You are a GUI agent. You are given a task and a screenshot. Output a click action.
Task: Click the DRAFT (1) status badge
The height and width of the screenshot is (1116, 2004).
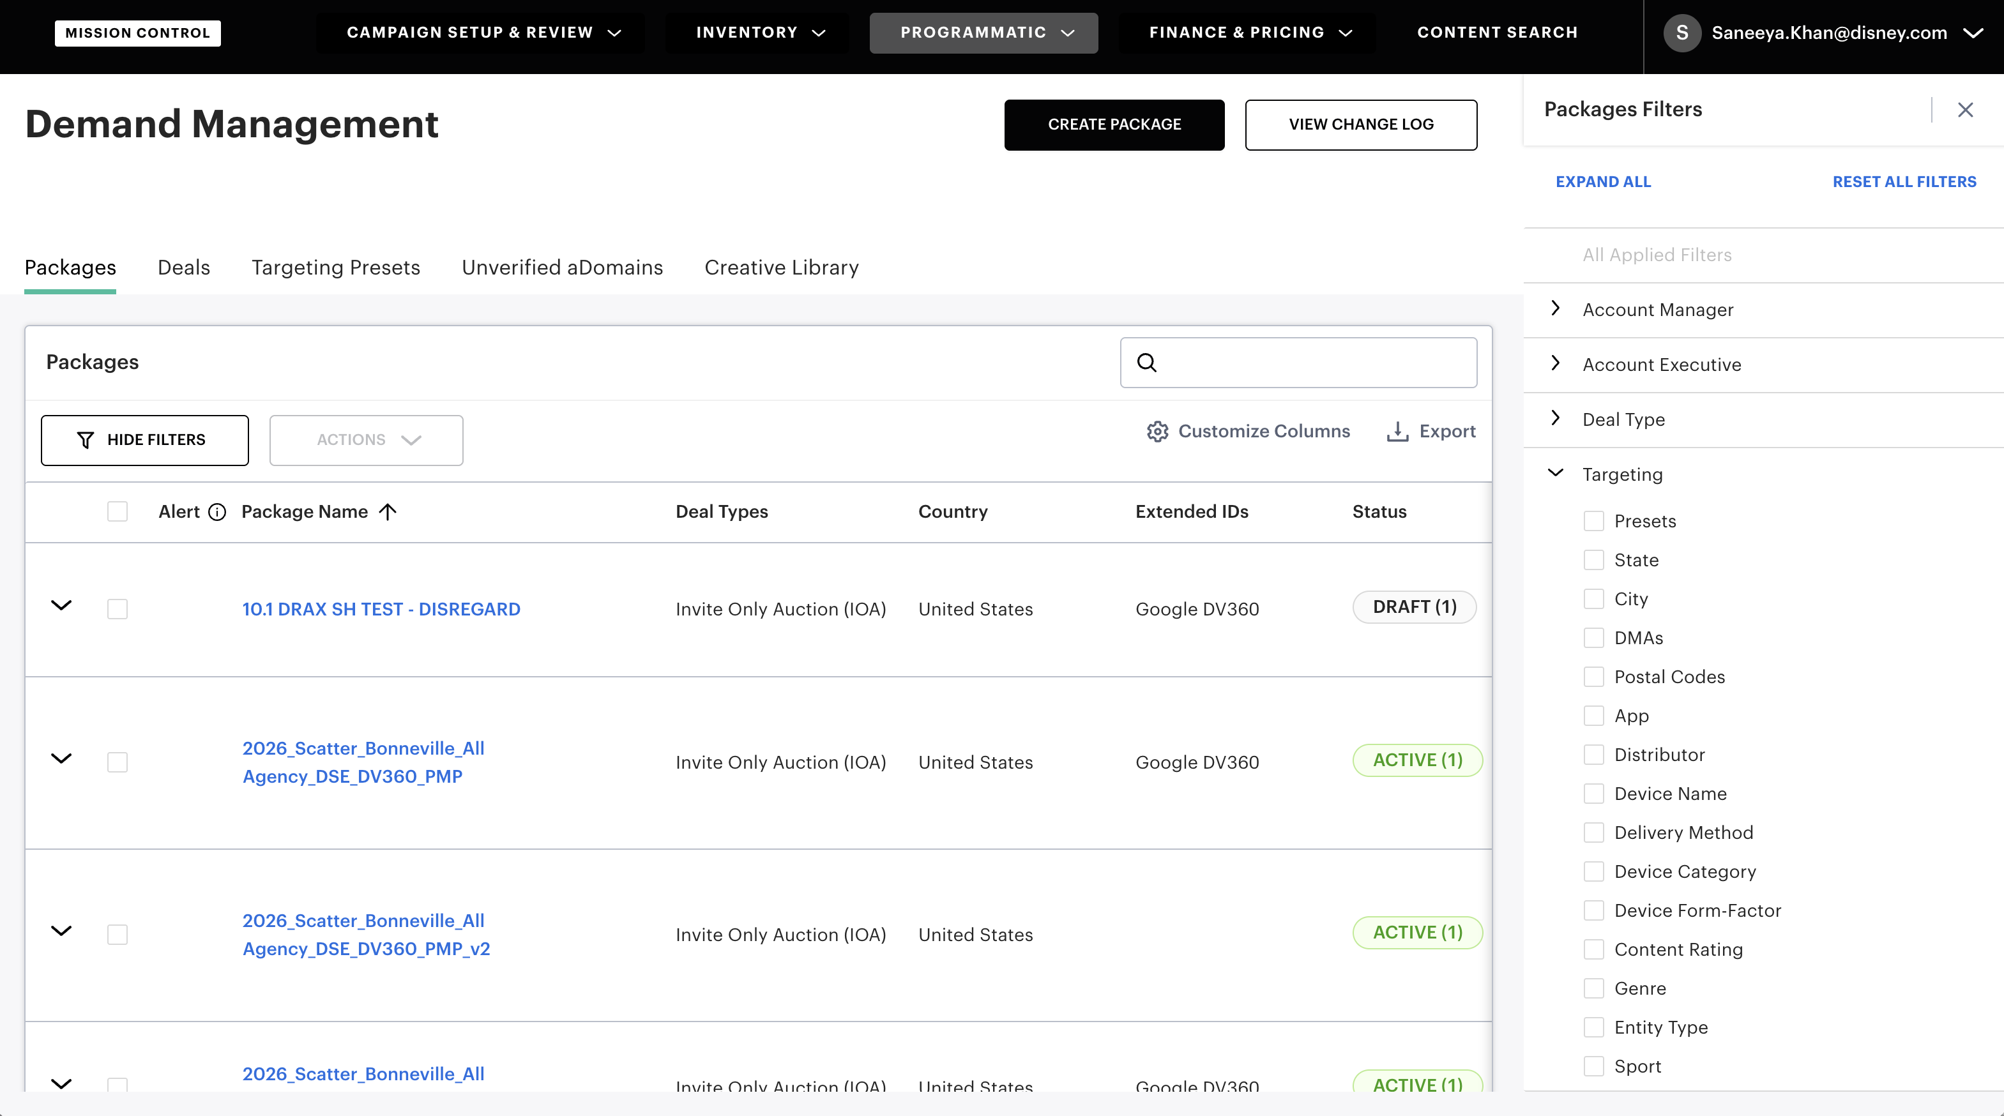pos(1415,607)
